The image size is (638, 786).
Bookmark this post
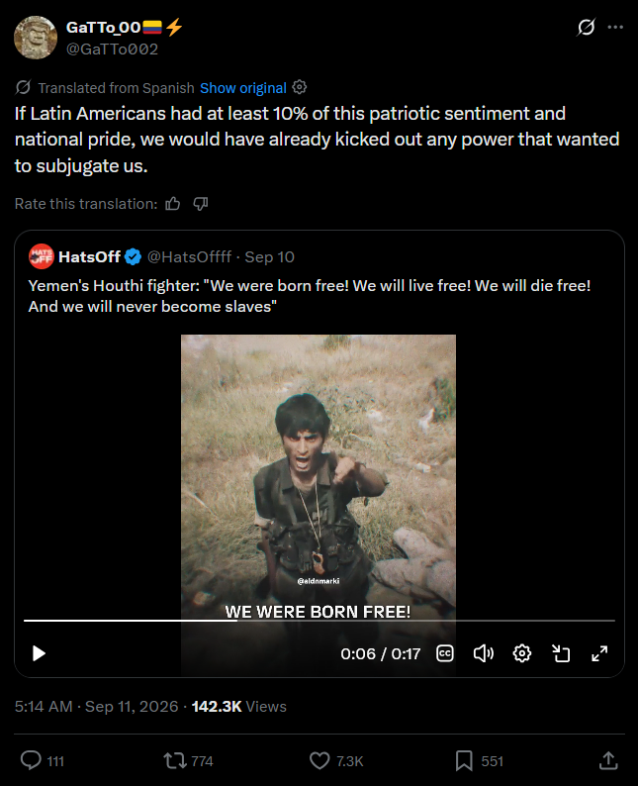coord(464,761)
